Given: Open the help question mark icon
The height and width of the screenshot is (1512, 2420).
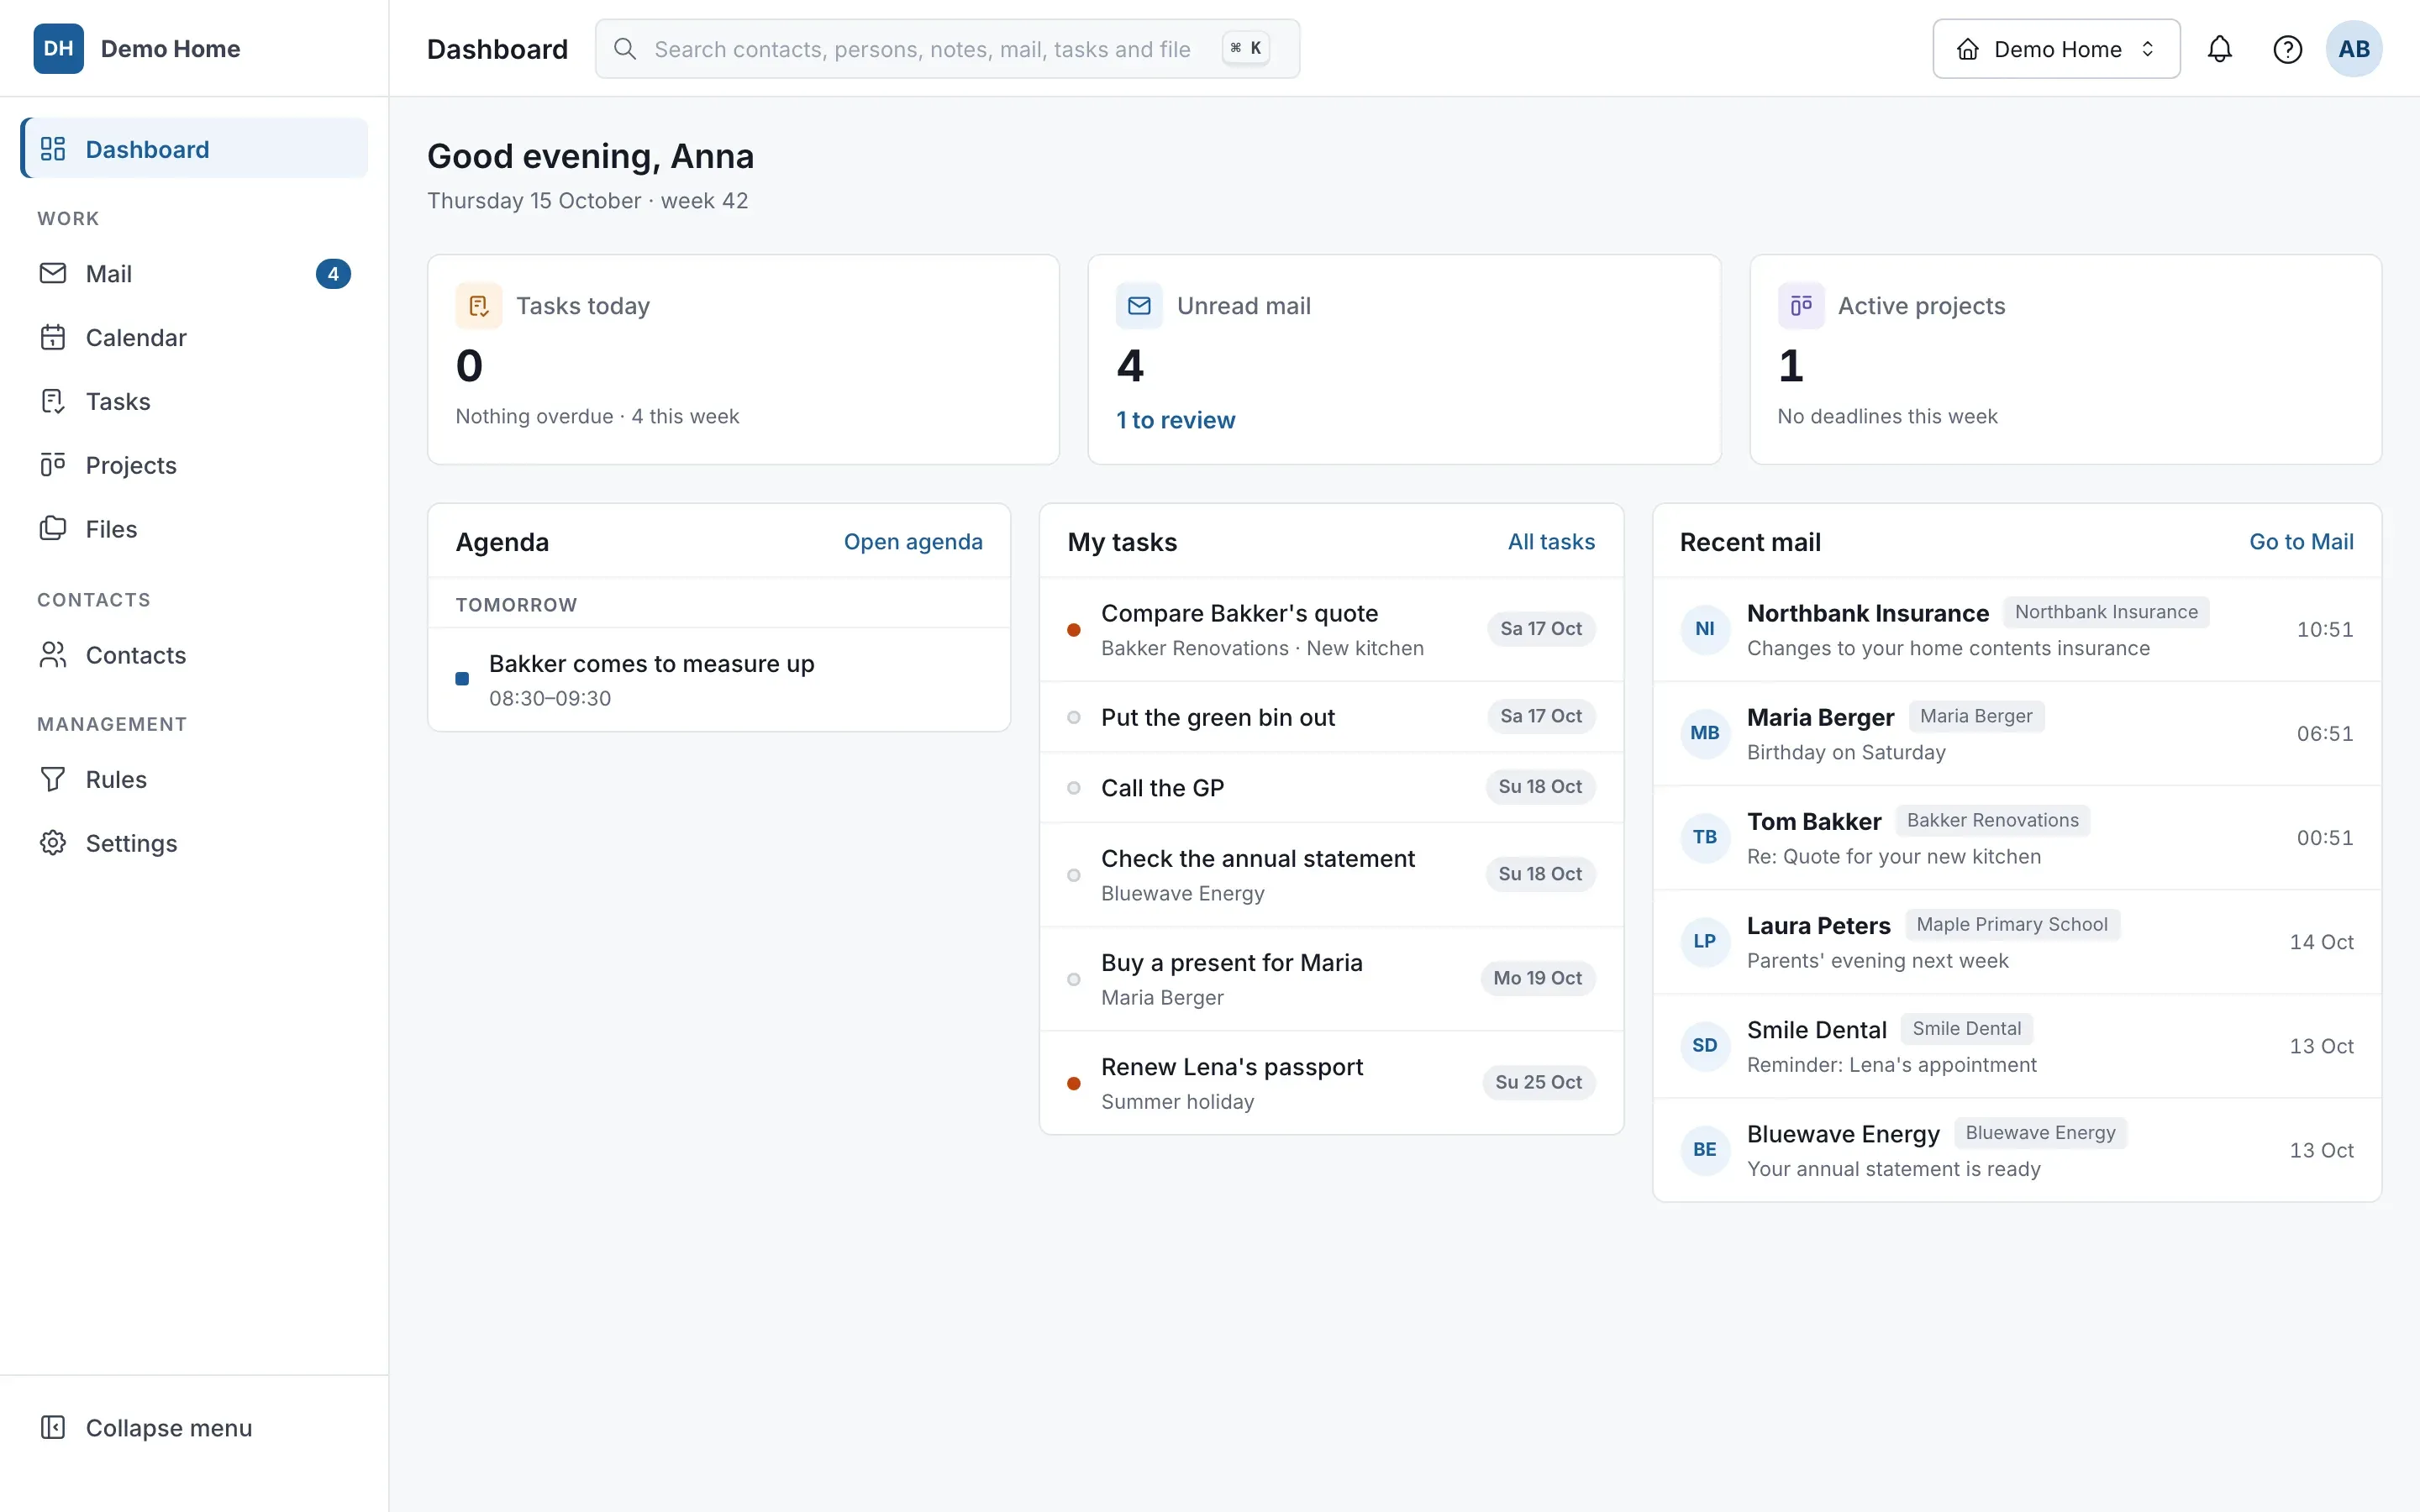Looking at the screenshot, I should [x=2287, y=49].
